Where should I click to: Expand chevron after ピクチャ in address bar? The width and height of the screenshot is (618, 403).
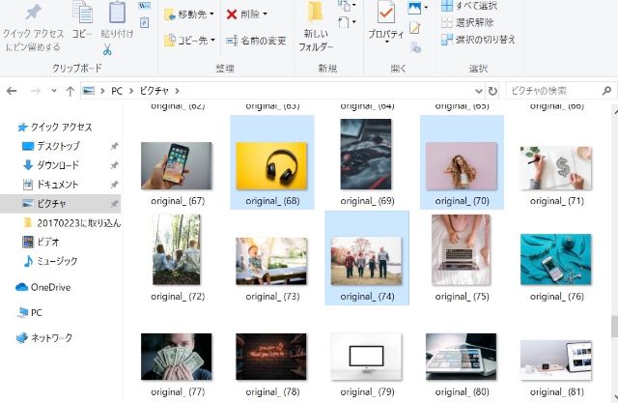point(177,91)
